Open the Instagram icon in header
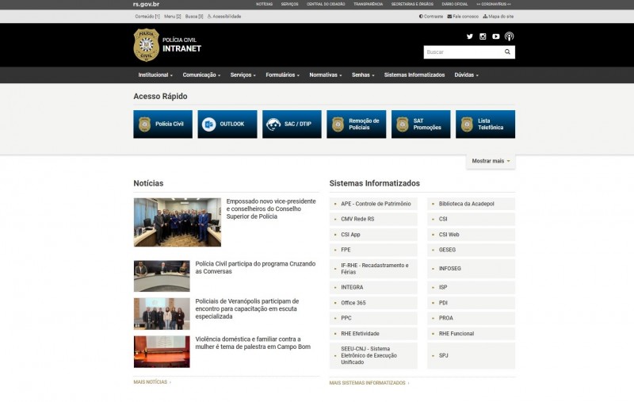Image resolution: width=634 pixels, height=402 pixels. point(483,36)
